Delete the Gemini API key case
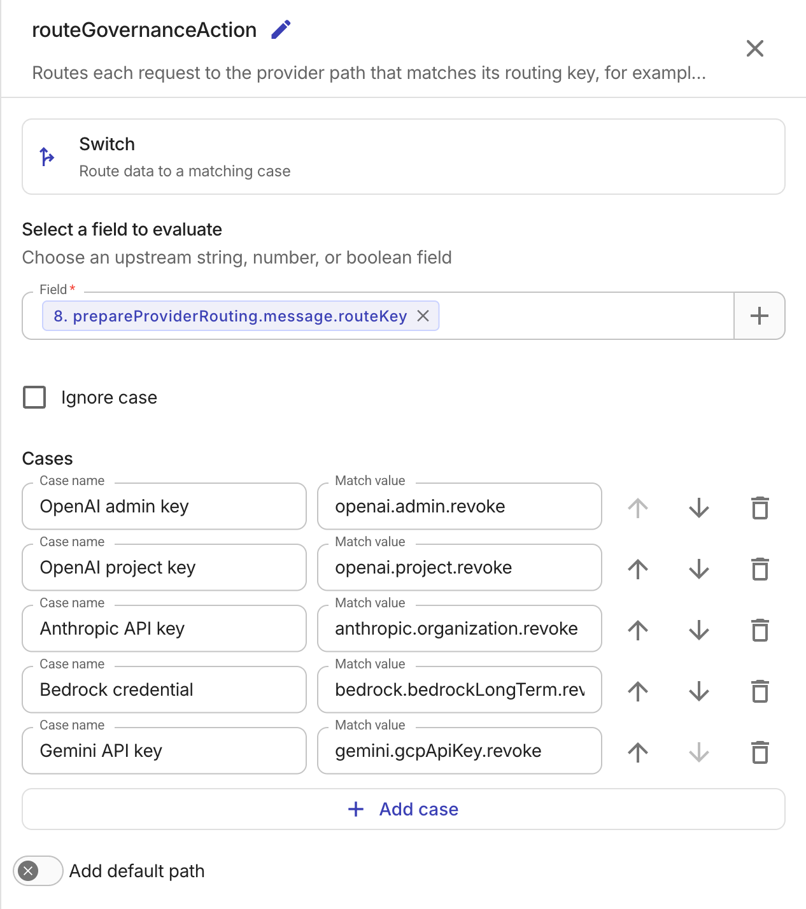The width and height of the screenshot is (806, 909). (760, 752)
